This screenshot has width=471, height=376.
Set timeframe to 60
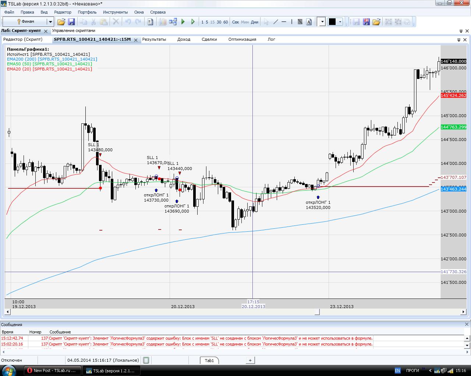tap(226, 22)
